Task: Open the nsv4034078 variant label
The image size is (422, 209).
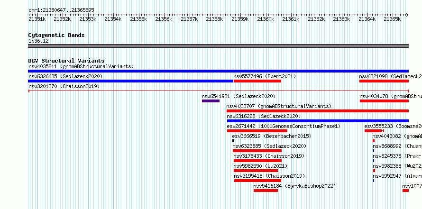Action: [391, 96]
